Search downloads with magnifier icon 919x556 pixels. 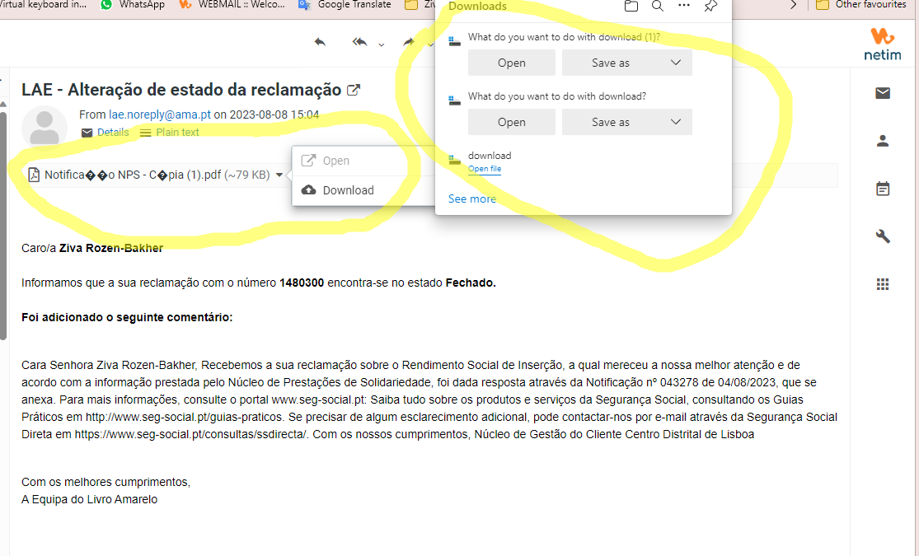658,6
